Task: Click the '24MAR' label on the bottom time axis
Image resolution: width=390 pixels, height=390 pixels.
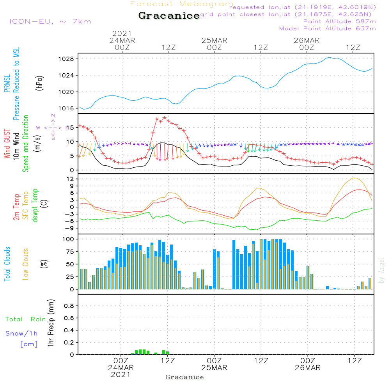Action: point(121,368)
